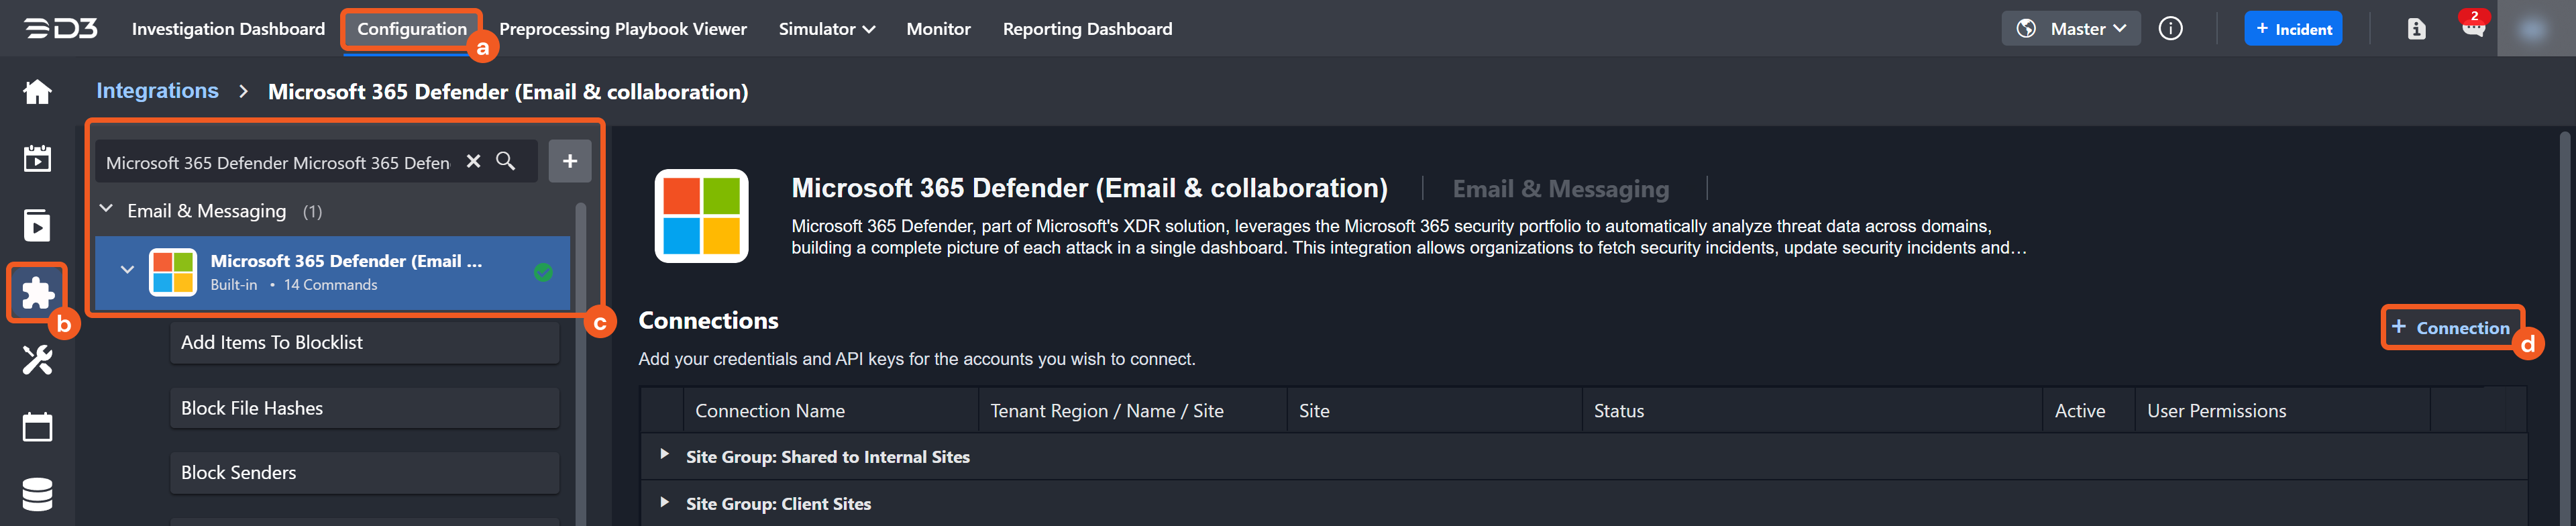
Task: Expand Site Group: Shared to Internal Sites
Action: pyautogui.click(x=664, y=455)
